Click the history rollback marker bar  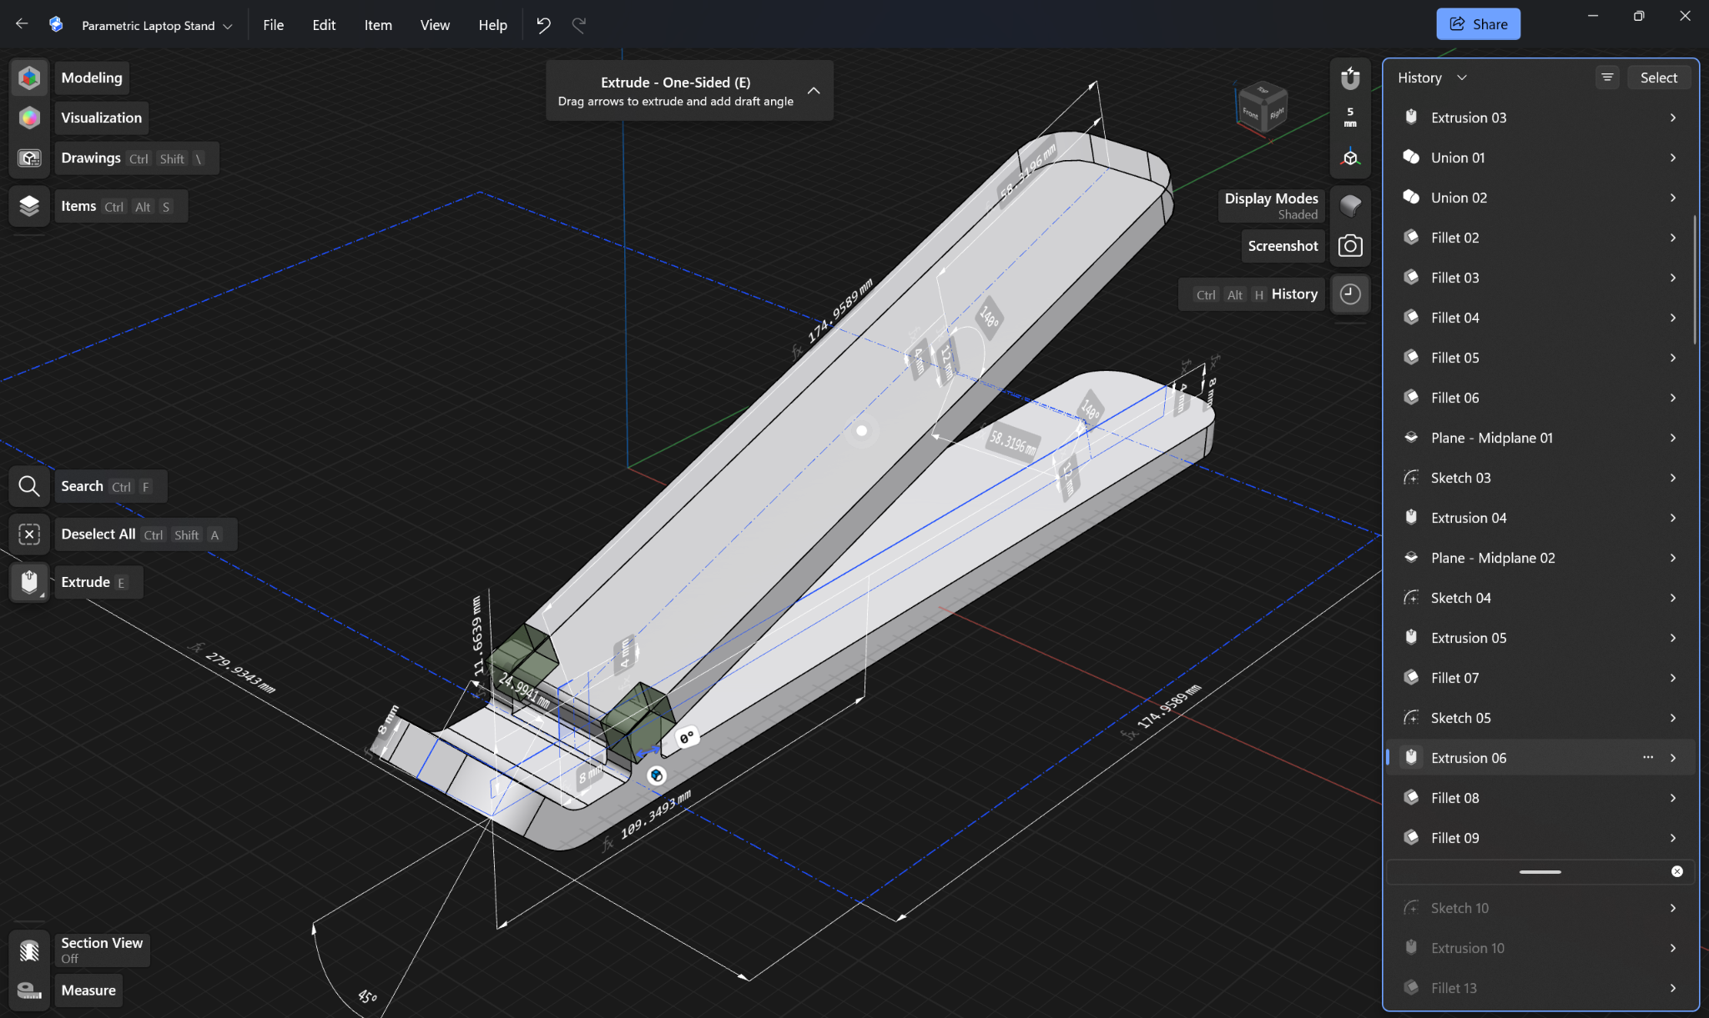click(1540, 872)
